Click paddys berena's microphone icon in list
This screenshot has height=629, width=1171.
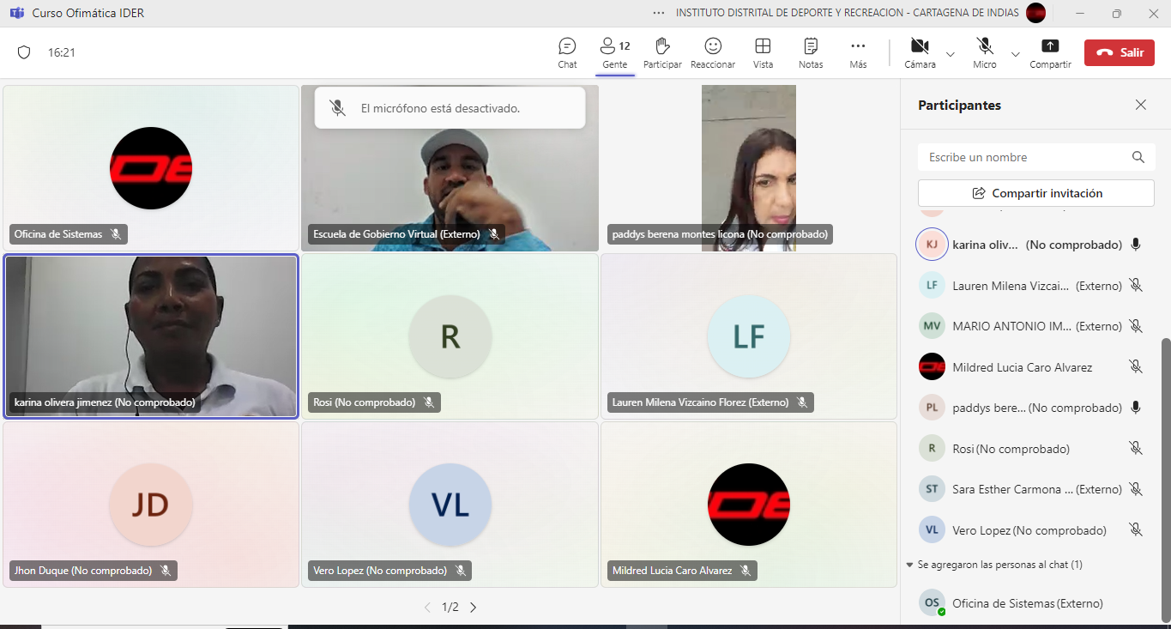(1136, 408)
